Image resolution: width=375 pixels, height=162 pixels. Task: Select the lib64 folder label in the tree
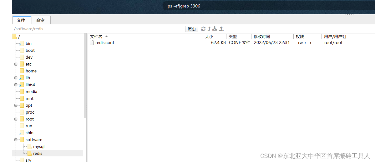(30, 85)
